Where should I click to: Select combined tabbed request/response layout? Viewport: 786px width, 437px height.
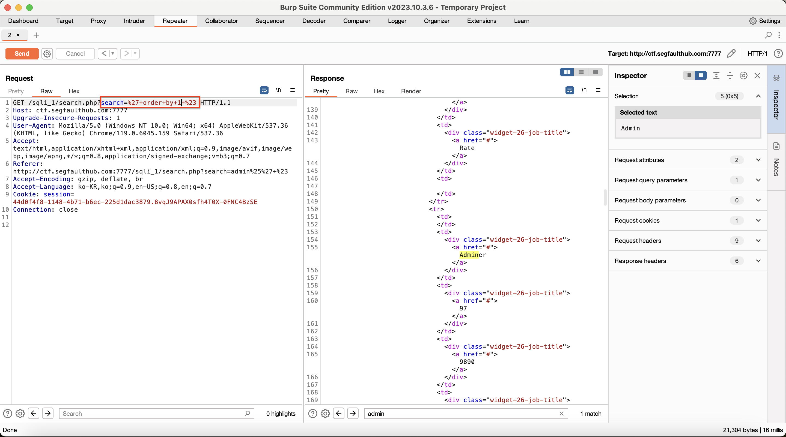pyautogui.click(x=595, y=72)
